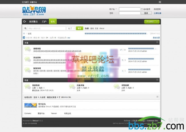
Task: Click the 登录 button
Action: click(x=146, y=13)
